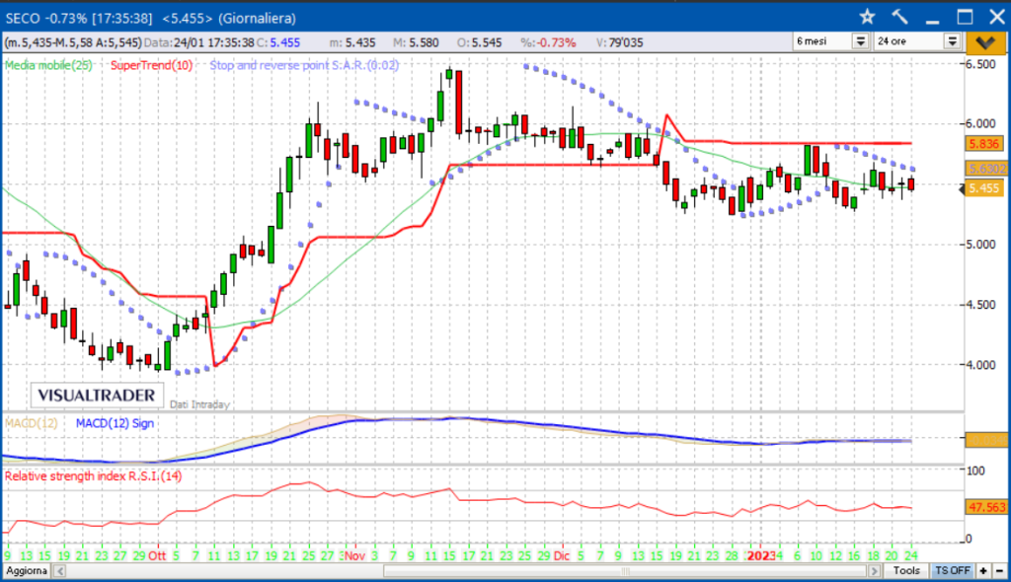Click the Dic label on the date axis

click(562, 555)
